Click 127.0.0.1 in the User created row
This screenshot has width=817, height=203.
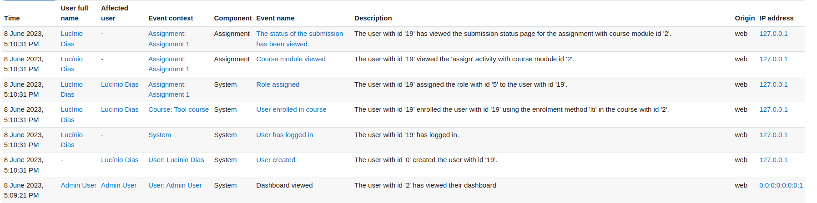(x=773, y=160)
